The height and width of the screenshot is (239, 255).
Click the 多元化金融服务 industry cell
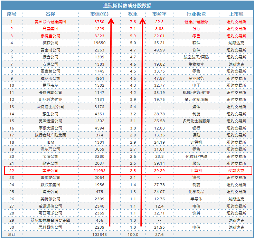[196, 121]
